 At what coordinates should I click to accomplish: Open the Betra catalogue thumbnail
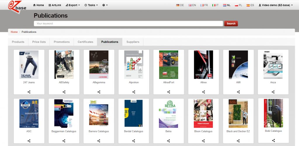point(168,114)
